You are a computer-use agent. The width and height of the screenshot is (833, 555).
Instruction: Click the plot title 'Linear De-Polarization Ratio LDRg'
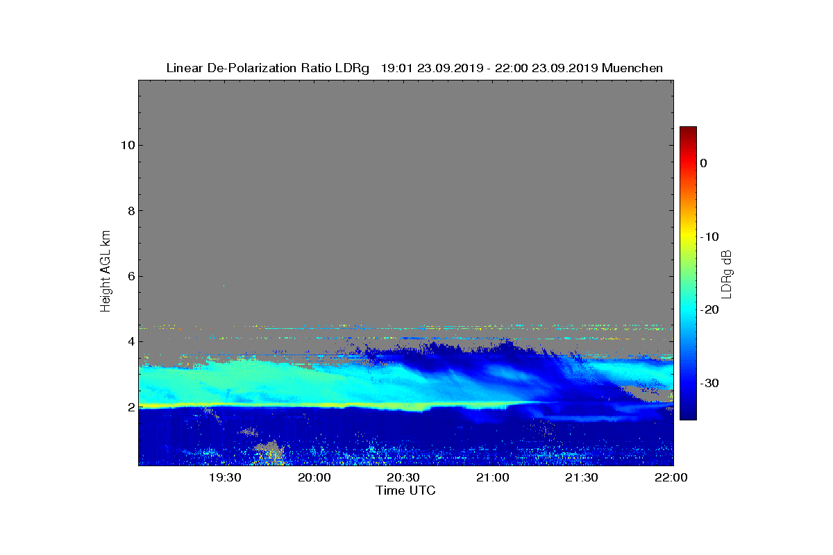click(x=268, y=68)
